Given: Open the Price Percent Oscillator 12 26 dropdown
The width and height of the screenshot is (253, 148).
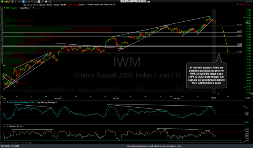Looking at the screenshot, I should [x=36, y=102].
